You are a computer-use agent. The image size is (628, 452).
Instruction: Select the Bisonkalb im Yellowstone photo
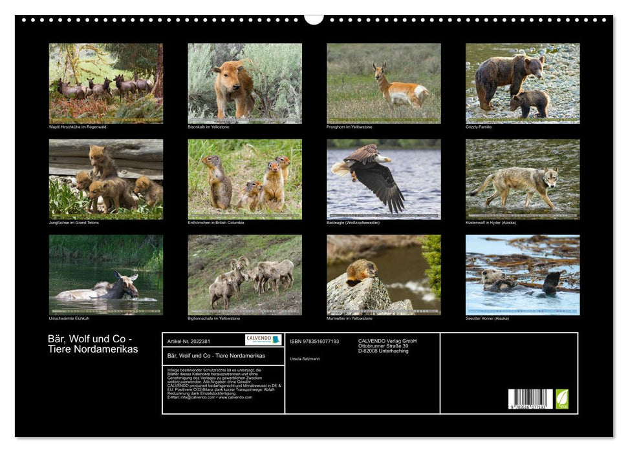(x=244, y=84)
